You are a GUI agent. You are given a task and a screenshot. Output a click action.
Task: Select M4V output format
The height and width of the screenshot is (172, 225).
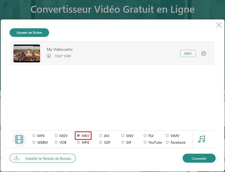click(123, 135)
